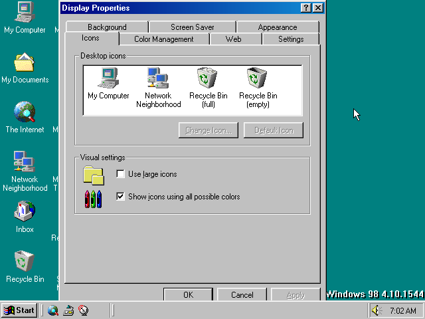Click Recycle Bin desktop icon
This screenshot has width=425, height=319.
(25, 267)
